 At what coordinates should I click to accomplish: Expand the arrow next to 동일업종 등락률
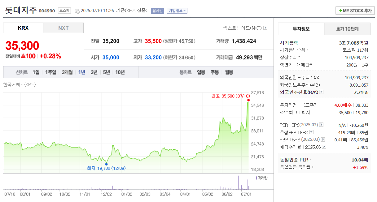pos(313,167)
